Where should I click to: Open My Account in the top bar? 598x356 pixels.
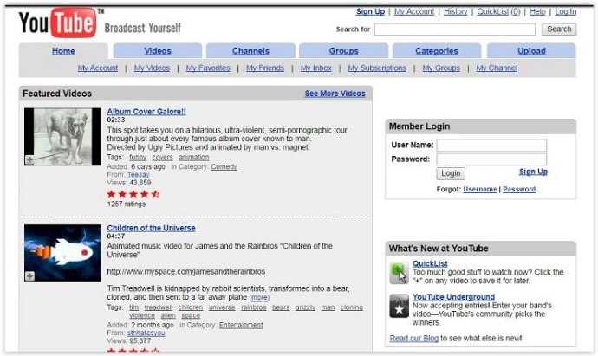[x=414, y=12]
